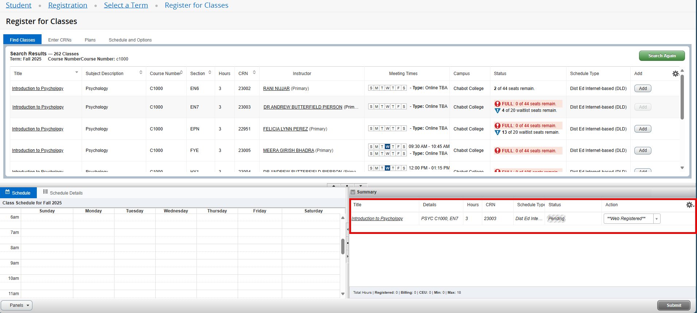Click the green Search Again button
Image resolution: width=697 pixels, height=313 pixels.
tap(662, 56)
